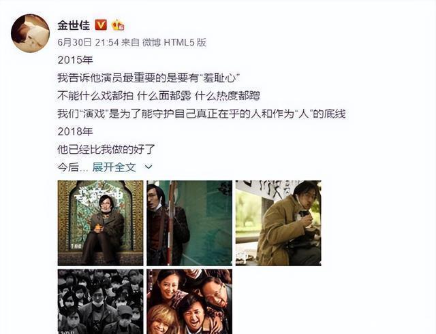Open 金世佳's profile avatar

pyautogui.click(x=30, y=33)
